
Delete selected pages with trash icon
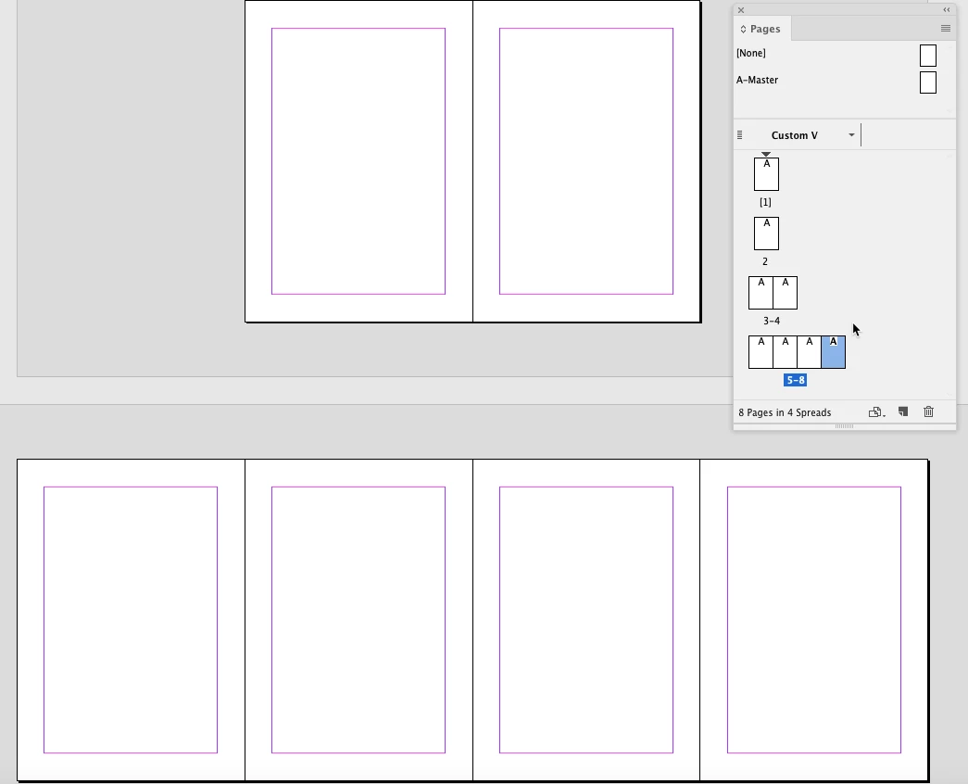pos(928,411)
